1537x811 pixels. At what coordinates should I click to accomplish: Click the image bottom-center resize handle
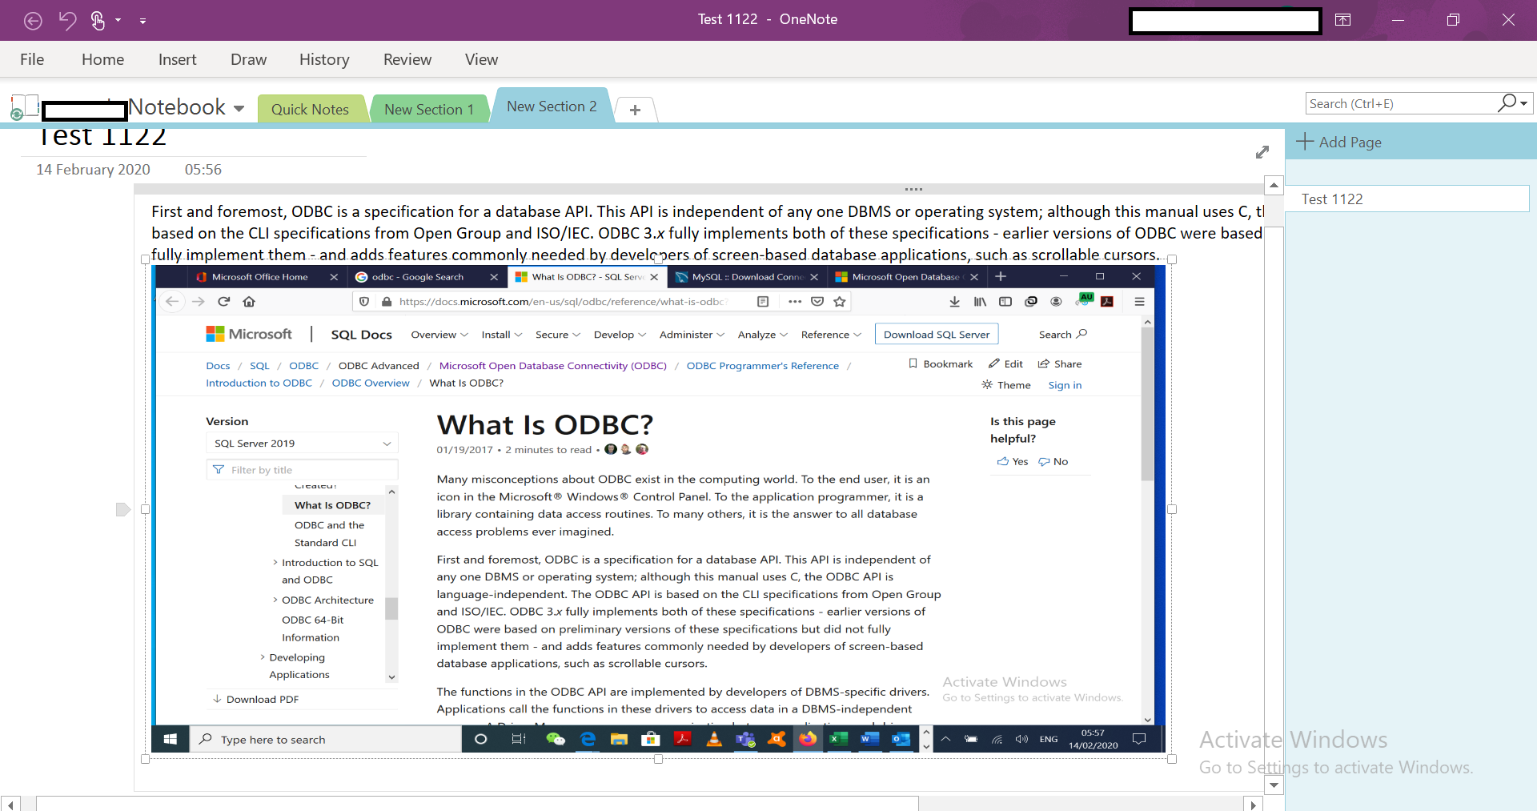pos(658,759)
